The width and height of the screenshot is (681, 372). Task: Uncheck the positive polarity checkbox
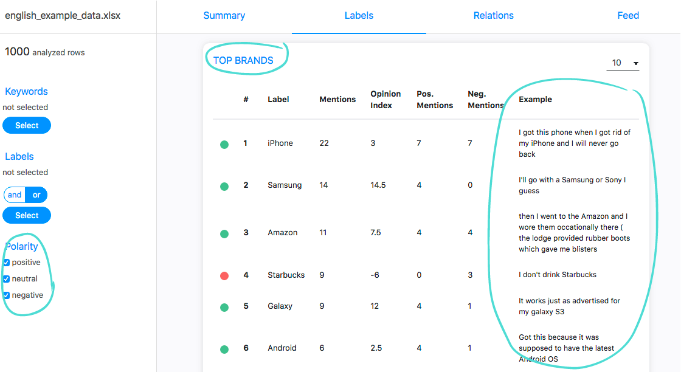pos(7,263)
